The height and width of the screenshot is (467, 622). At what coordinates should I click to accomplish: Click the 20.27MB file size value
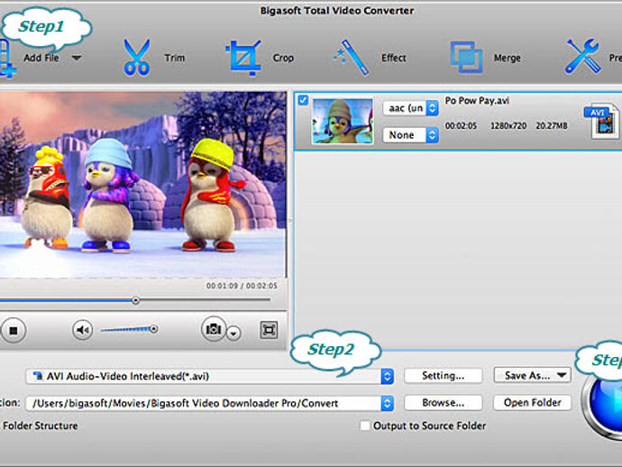pos(552,126)
